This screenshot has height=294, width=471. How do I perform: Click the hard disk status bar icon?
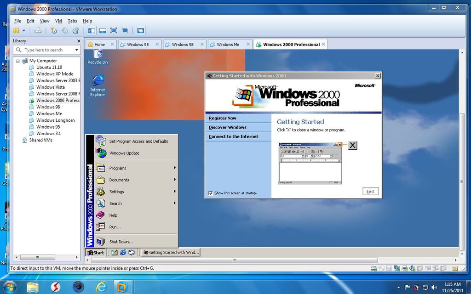pyautogui.click(x=373, y=268)
